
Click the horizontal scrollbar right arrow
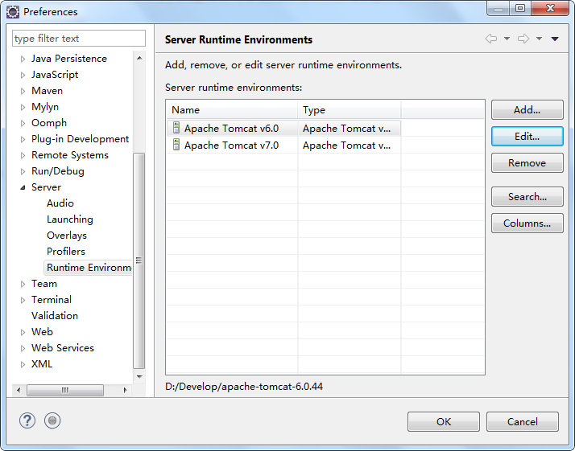pyautogui.click(x=125, y=390)
